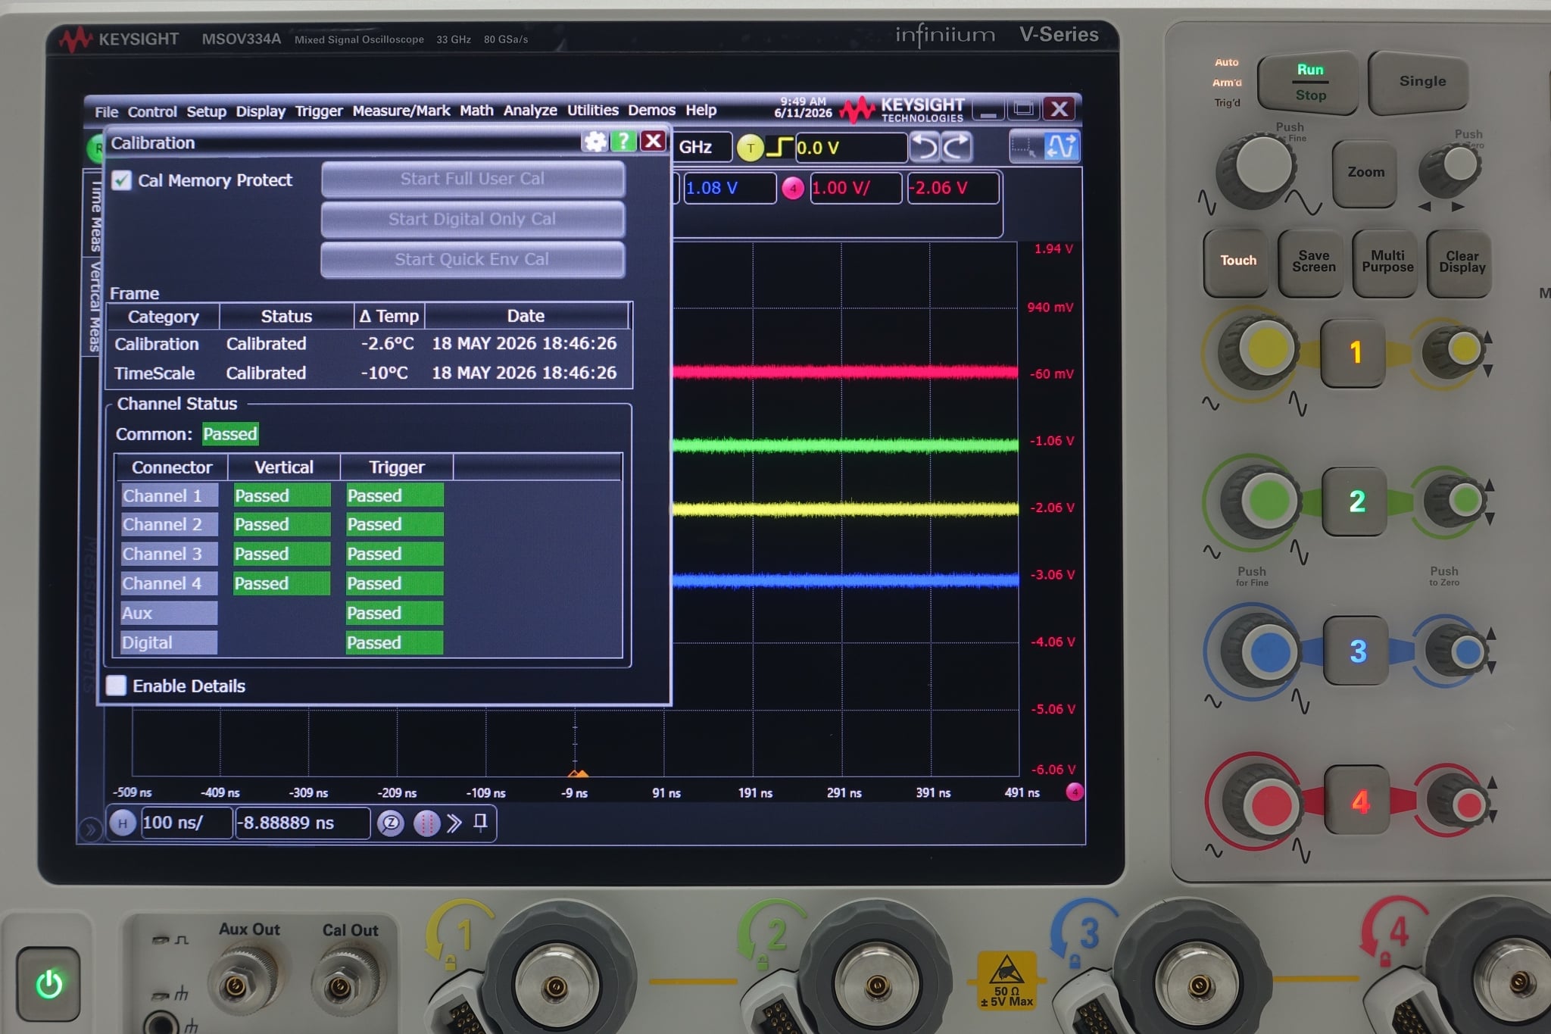1551x1034 pixels.
Task: Open the Trigger menu
Action: (x=319, y=111)
